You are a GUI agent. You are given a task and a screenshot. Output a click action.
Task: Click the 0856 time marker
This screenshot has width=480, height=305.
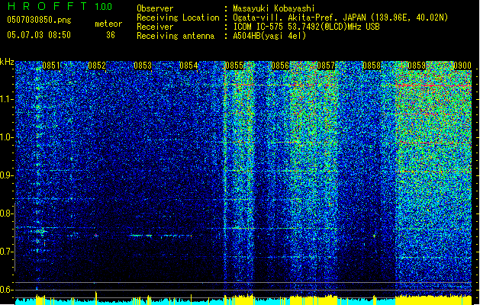280,66
